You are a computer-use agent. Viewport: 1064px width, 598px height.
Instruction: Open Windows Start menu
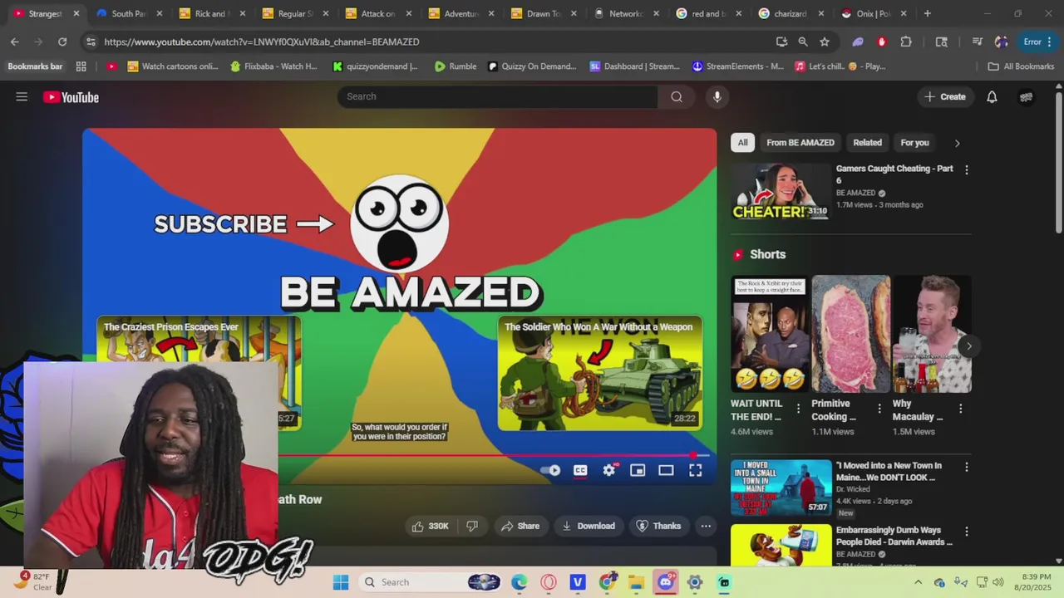(341, 582)
